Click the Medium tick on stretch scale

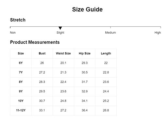(x=111, y=27)
